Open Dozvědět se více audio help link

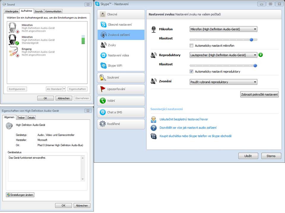click(x=188, y=128)
